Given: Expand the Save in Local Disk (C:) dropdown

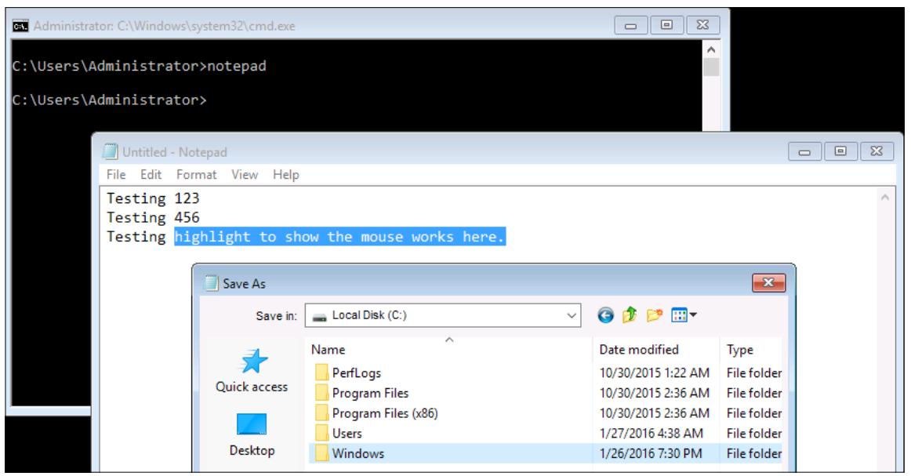Looking at the screenshot, I should [571, 315].
